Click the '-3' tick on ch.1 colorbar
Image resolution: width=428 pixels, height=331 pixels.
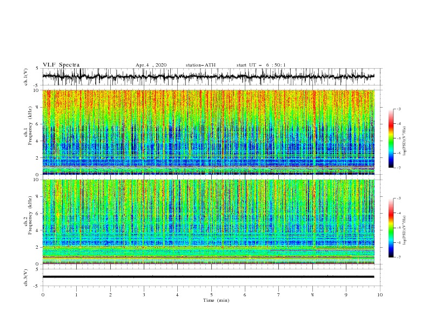tap(398, 109)
